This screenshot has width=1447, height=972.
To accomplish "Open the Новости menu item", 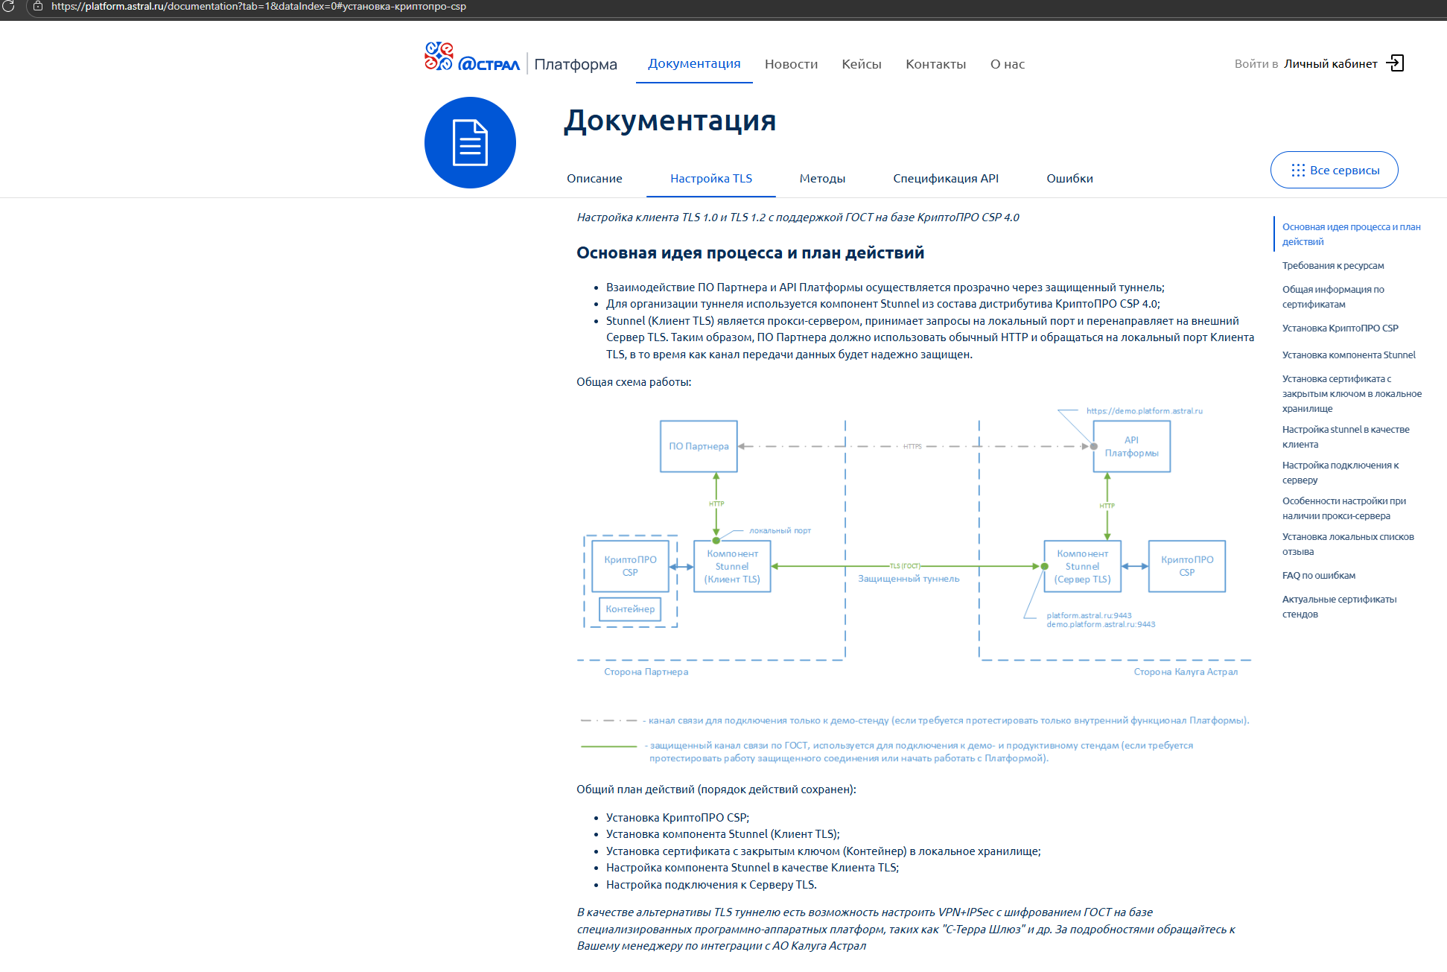I will point(791,64).
